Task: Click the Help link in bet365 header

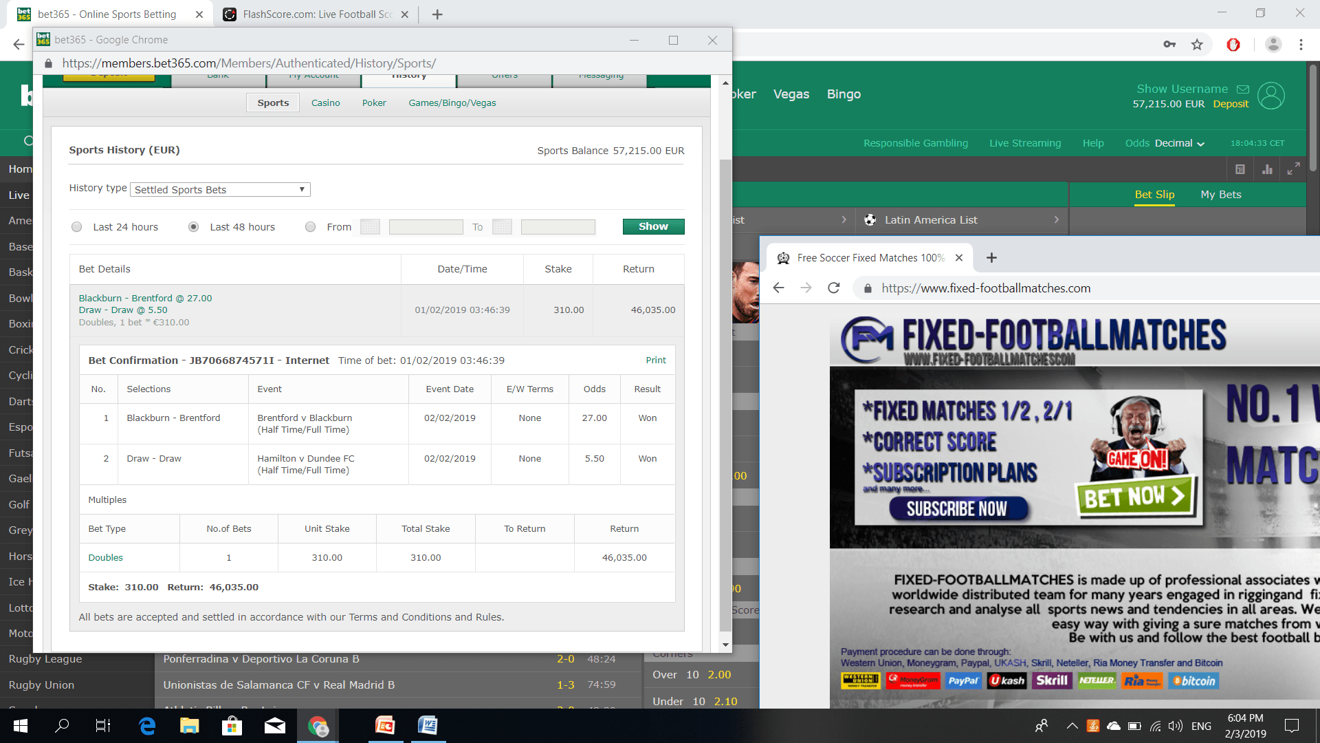Action: [x=1093, y=143]
